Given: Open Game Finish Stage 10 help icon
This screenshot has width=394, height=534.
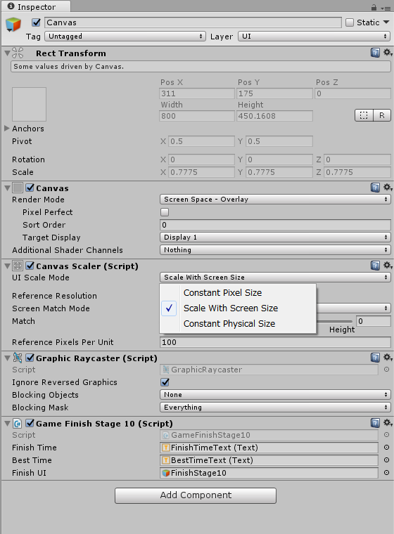Looking at the screenshot, I should [375, 423].
